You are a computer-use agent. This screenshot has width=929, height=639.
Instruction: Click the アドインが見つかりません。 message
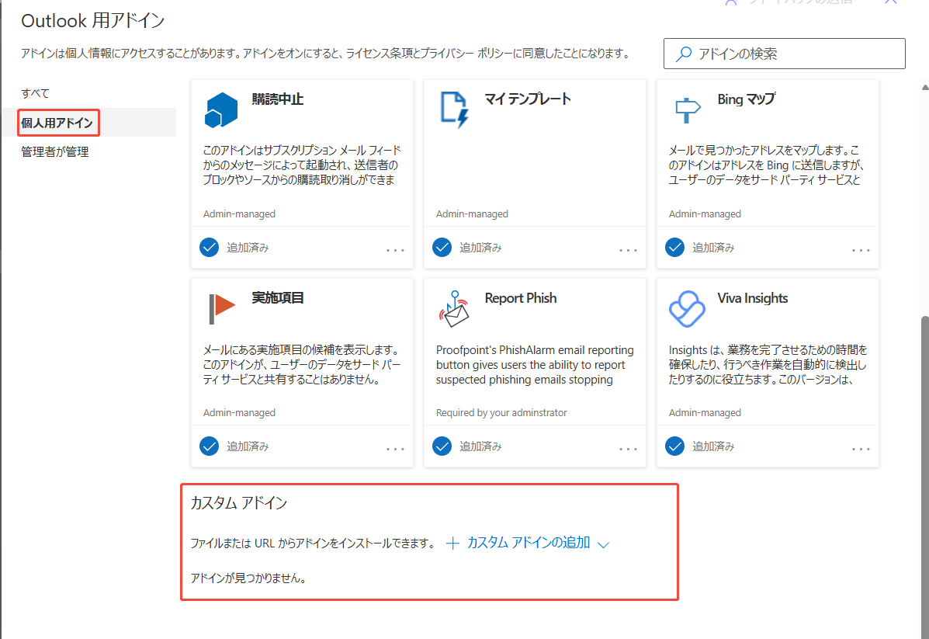(248, 578)
